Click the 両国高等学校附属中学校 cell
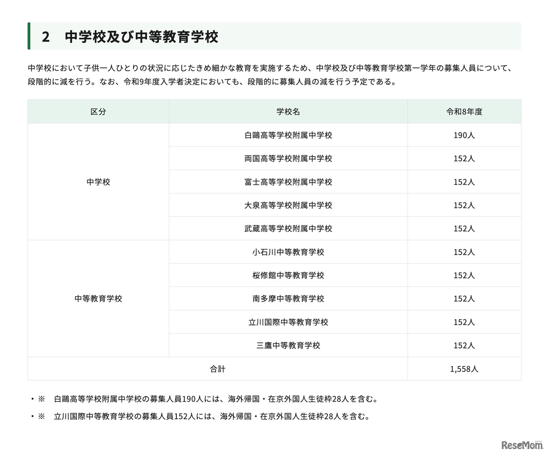This screenshot has width=549, height=455. (288, 158)
